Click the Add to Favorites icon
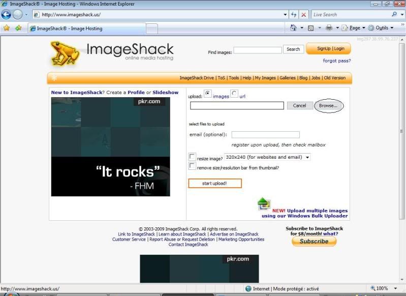This screenshot has width=406, height=296. [x=18, y=28]
